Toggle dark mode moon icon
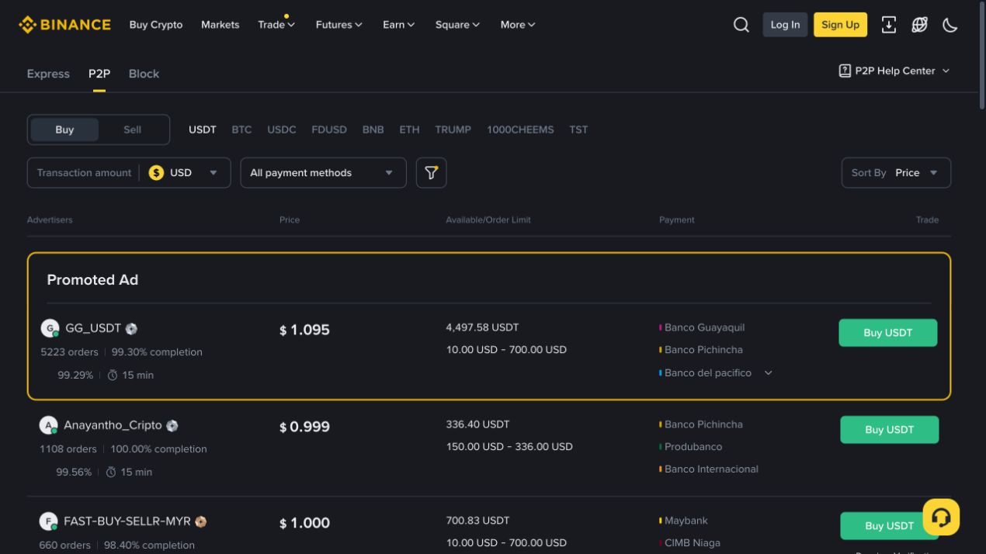This screenshot has height=554, width=986. point(950,25)
